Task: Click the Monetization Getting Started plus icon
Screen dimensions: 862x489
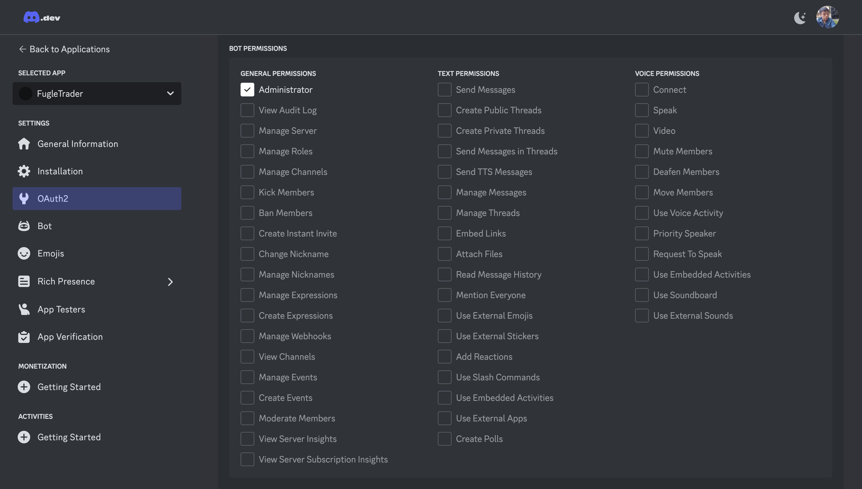Action: click(x=24, y=387)
